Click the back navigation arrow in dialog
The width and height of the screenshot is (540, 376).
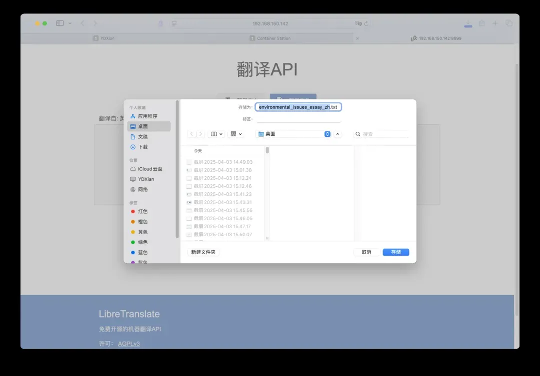(x=191, y=134)
